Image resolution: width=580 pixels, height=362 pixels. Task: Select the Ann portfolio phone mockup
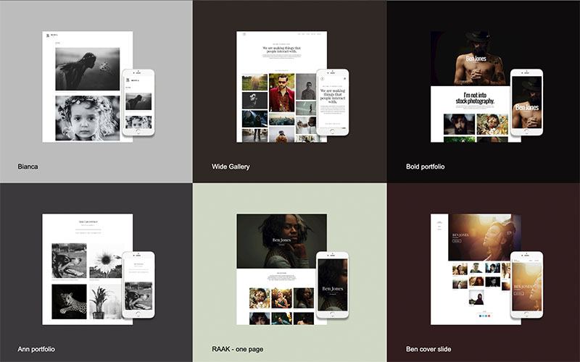138,285
